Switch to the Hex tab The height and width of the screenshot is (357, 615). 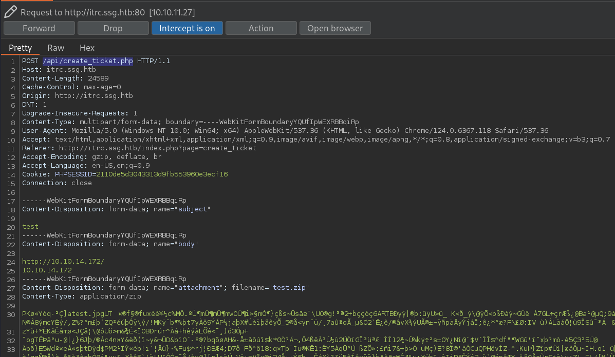pos(87,48)
